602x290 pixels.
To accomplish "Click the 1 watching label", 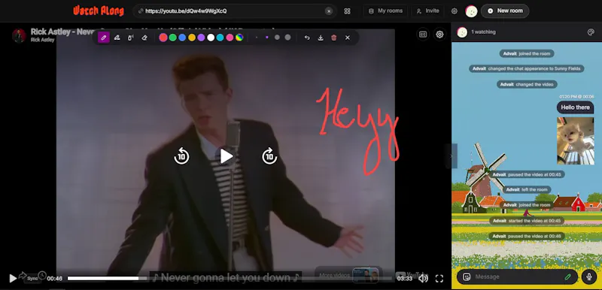I will pos(483,32).
